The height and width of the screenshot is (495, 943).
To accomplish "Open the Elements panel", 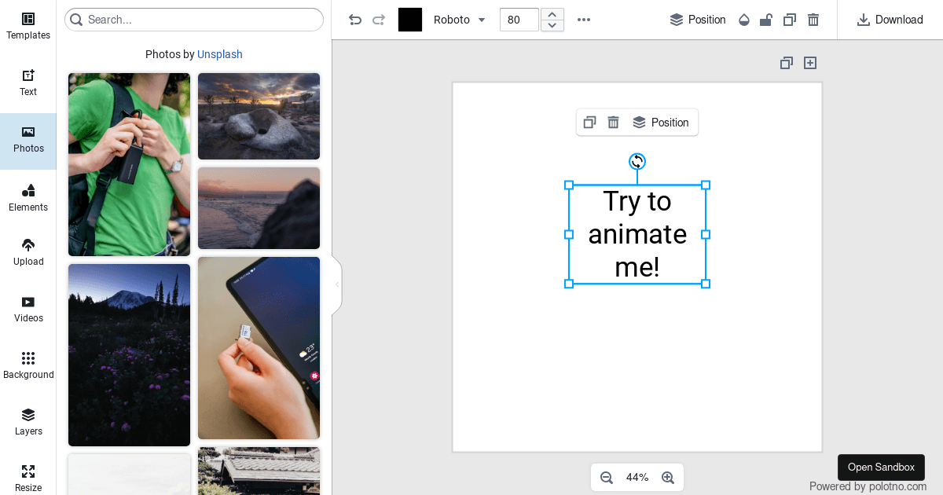I will click(x=28, y=198).
